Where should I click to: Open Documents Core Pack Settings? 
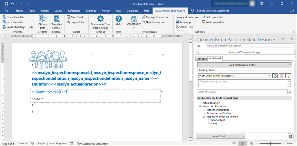point(101,22)
